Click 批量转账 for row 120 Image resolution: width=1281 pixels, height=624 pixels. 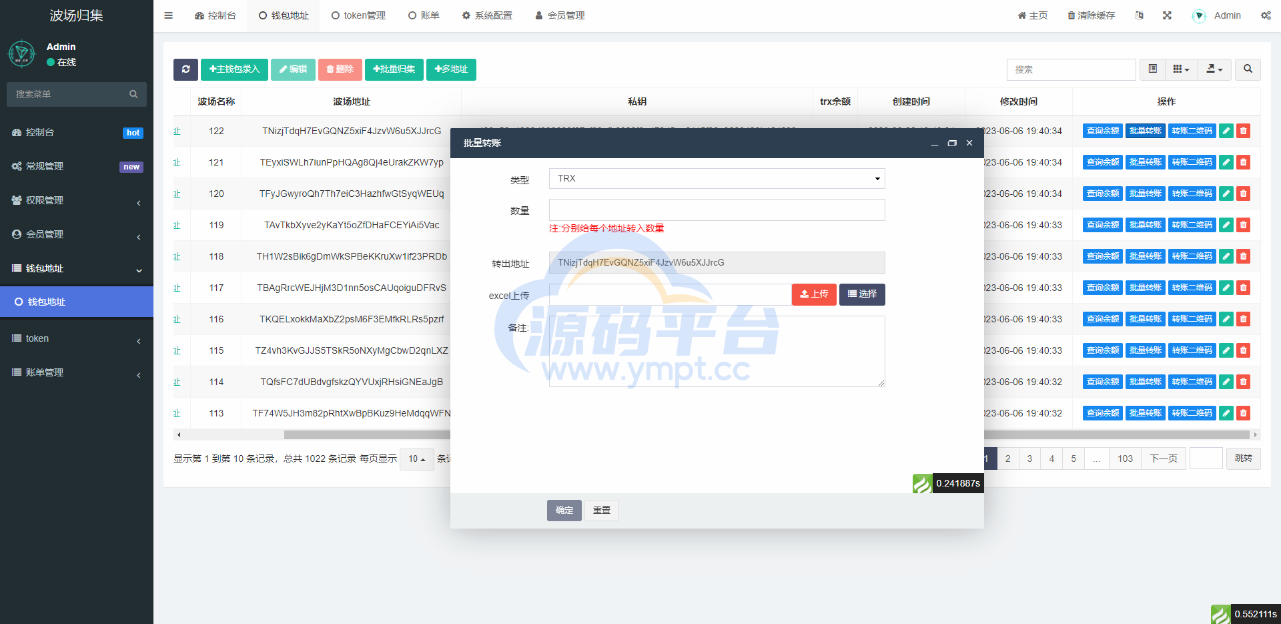coord(1146,194)
